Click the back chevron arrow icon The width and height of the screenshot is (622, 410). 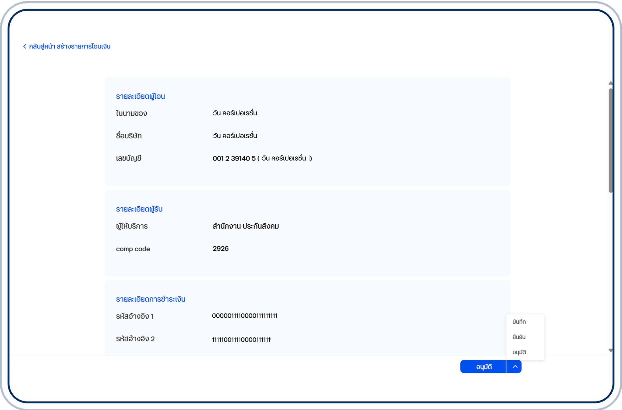(x=25, y=46)
